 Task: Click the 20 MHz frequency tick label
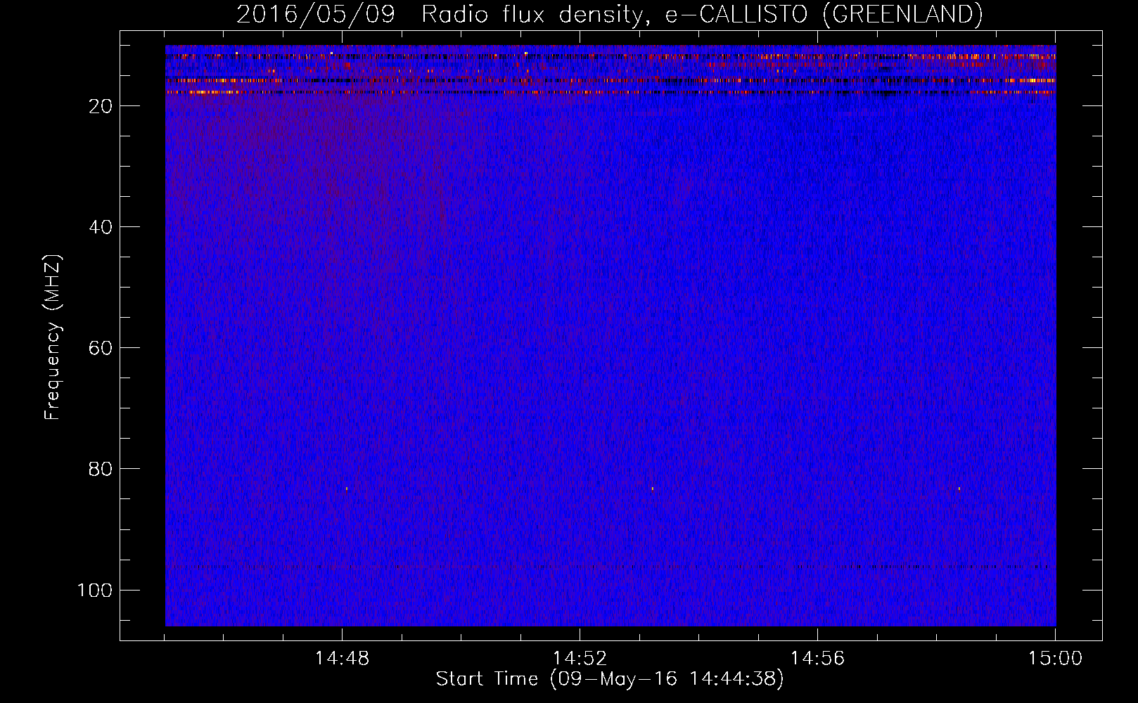click(x=101, y=106)
